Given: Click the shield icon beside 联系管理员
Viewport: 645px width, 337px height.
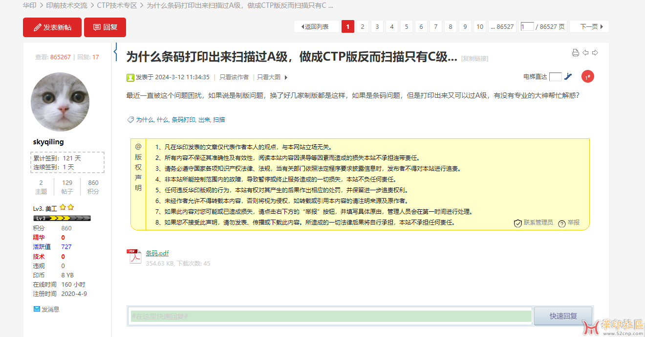Looking at the screenshot, I should point(517,224).
